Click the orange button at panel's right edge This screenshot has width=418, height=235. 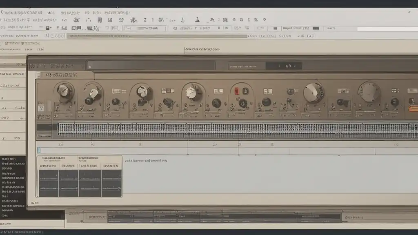(413, 109)
